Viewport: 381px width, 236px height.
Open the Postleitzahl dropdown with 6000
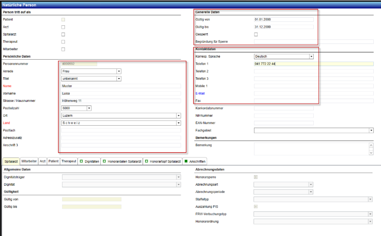pos(89,108)
